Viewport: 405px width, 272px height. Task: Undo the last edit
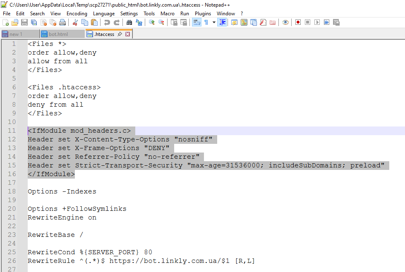107,22
